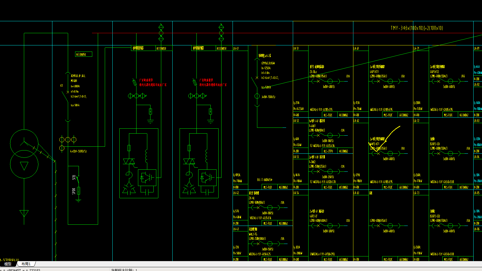Pick the SPD0 vertical label
Viewport: 482px width, 271px height.
coord(74,191)
